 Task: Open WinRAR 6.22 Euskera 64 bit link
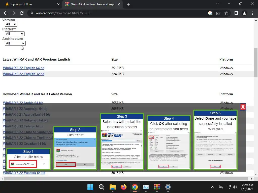(24, 173)
